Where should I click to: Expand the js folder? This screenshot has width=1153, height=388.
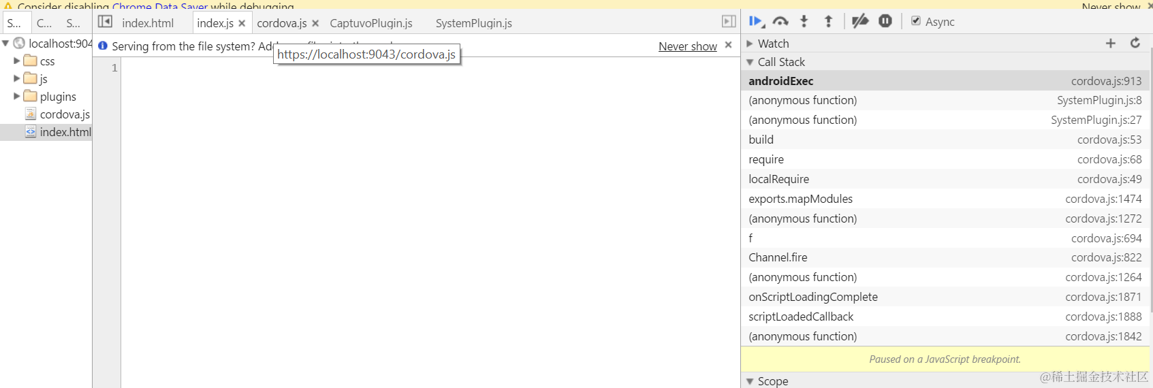(17, 78)
